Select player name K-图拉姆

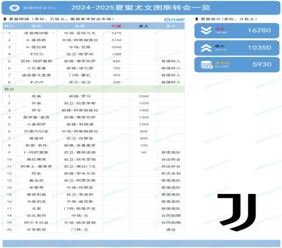36,47
